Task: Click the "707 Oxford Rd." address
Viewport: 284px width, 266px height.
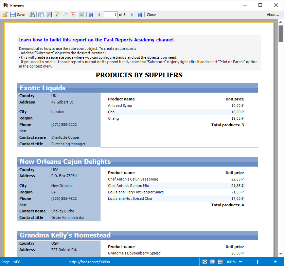Action: [64, 250]
